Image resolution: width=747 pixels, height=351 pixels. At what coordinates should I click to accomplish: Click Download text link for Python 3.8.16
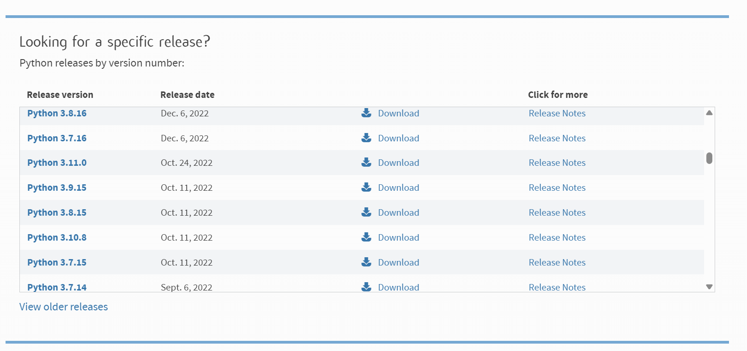click(x=399, y=113)
